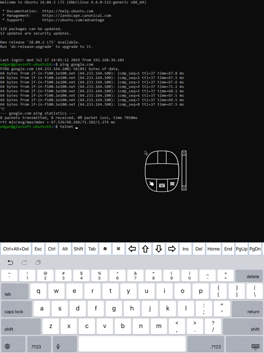Hide the on-screen keyboard with the dismiss key

pyautogui.click(x=255, y=346)
